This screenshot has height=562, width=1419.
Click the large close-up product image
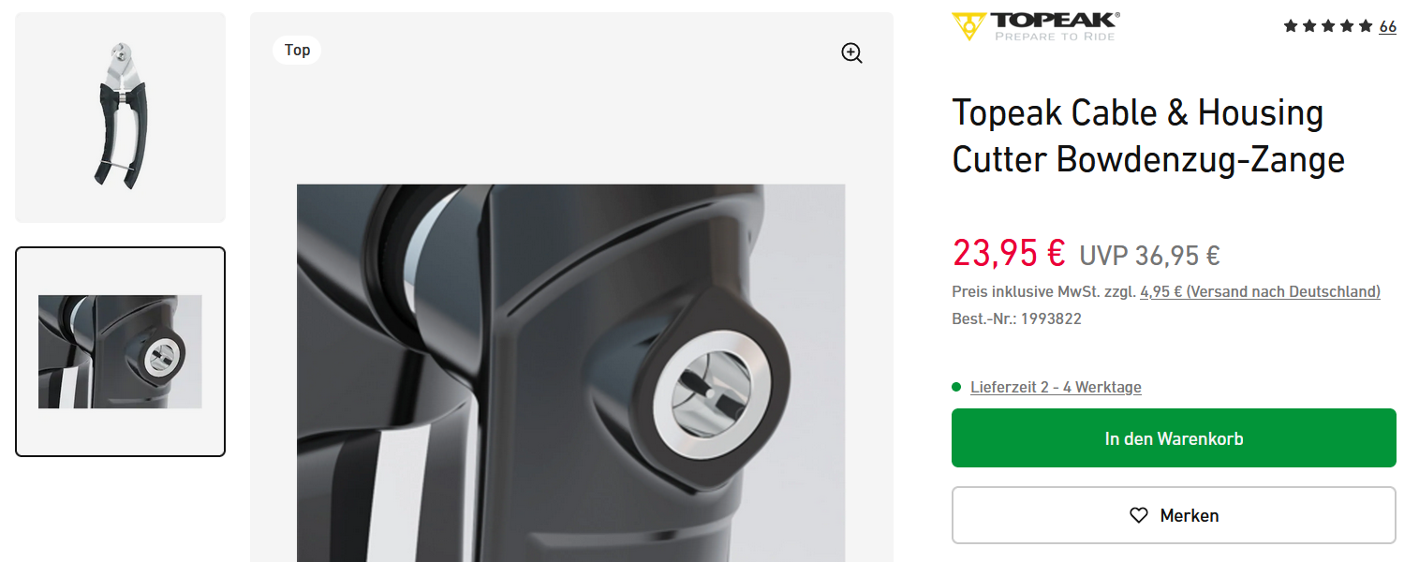tap(571, 373)
